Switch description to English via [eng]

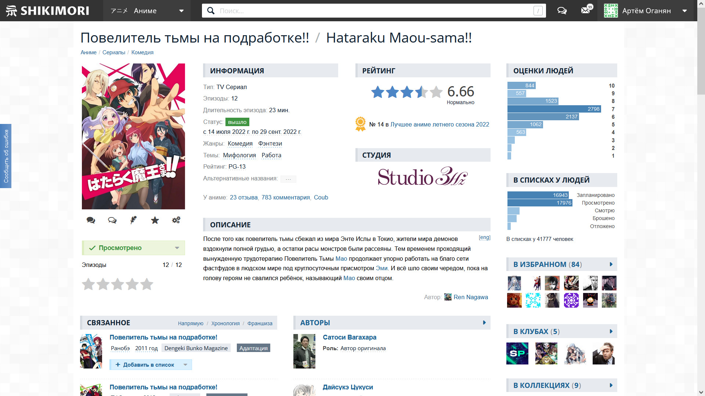tap(484, 238)
